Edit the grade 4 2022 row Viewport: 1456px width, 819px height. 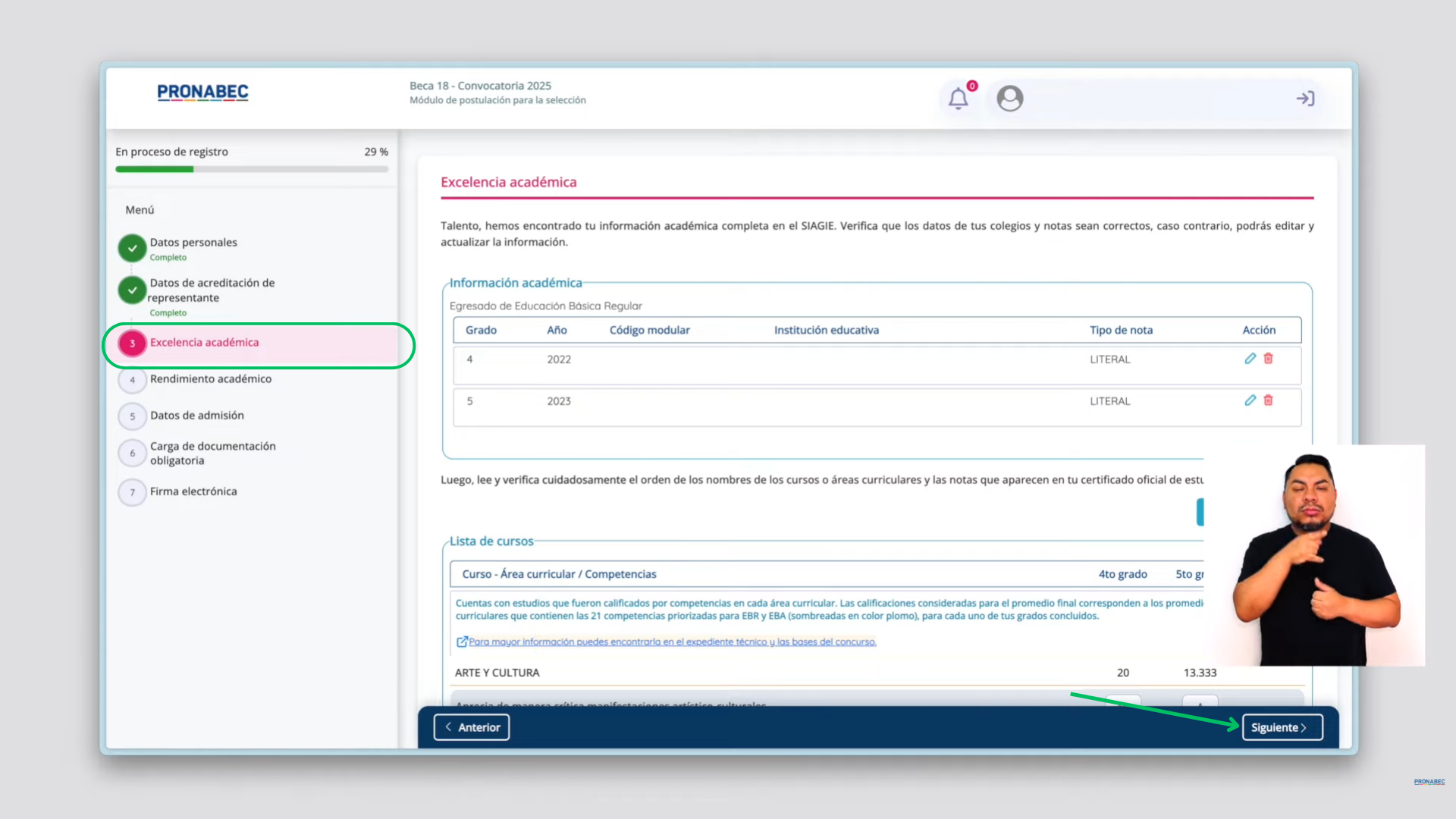tap(1250, 359)
